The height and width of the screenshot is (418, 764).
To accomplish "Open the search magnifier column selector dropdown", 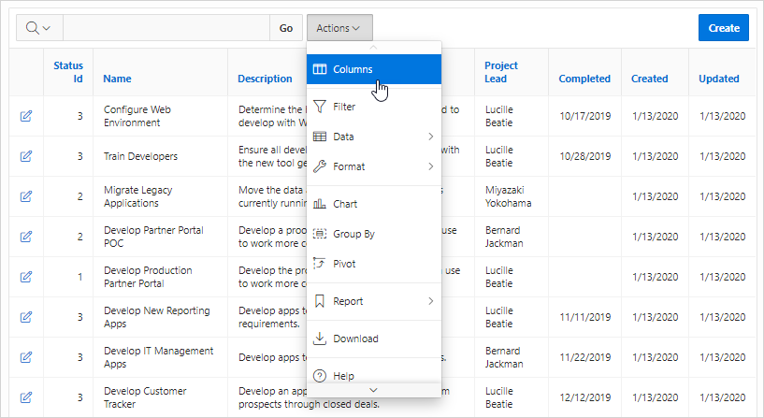I will click(x=39, y=28).
